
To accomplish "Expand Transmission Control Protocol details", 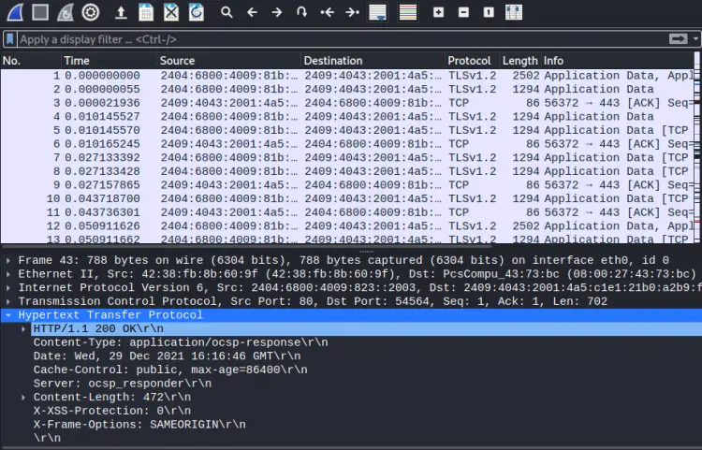I will pos(8,301).
